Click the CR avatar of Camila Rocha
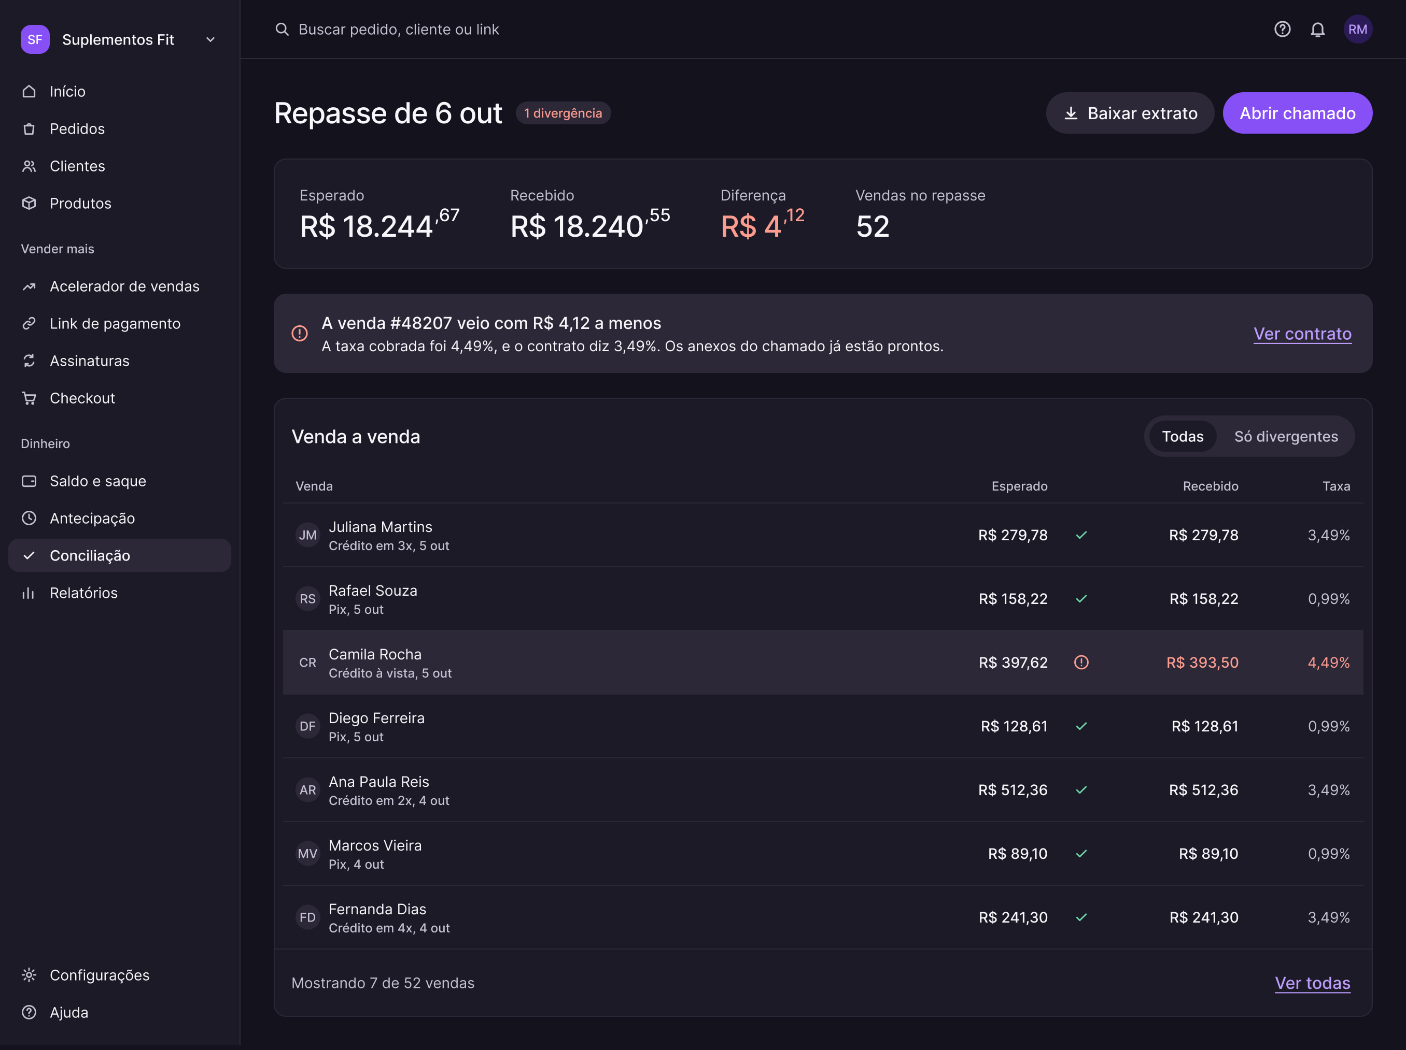The width and height of the screenshot is (1406, 1050). [x=307, y=663]
